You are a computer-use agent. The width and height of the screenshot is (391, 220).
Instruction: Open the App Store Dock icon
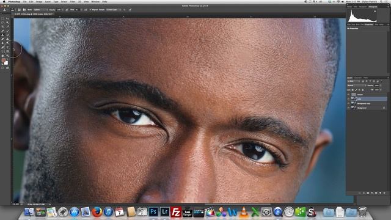click(x=75, y=212)
